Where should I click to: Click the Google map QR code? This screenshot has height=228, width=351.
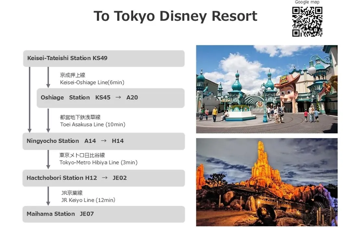coord(307,21)
